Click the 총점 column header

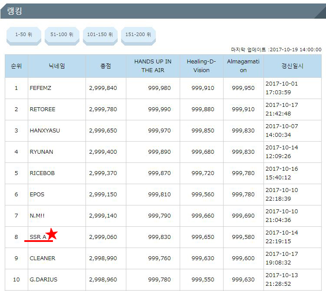coord(106,66)
